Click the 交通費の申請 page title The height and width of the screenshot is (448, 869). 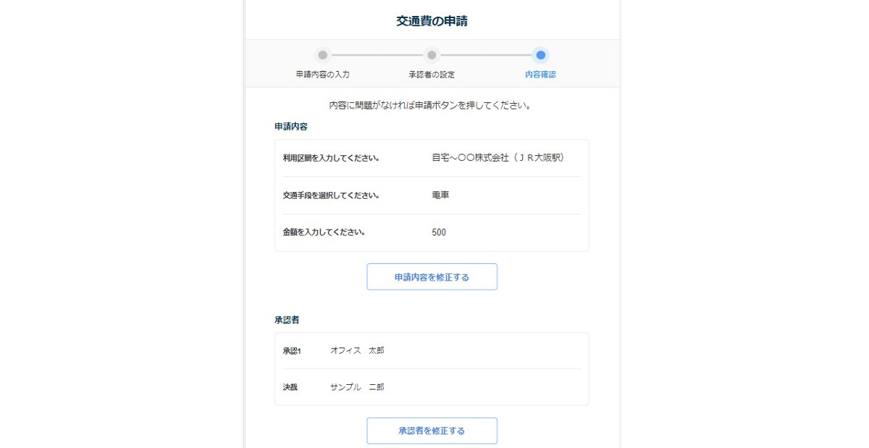(x=432, y=21)
